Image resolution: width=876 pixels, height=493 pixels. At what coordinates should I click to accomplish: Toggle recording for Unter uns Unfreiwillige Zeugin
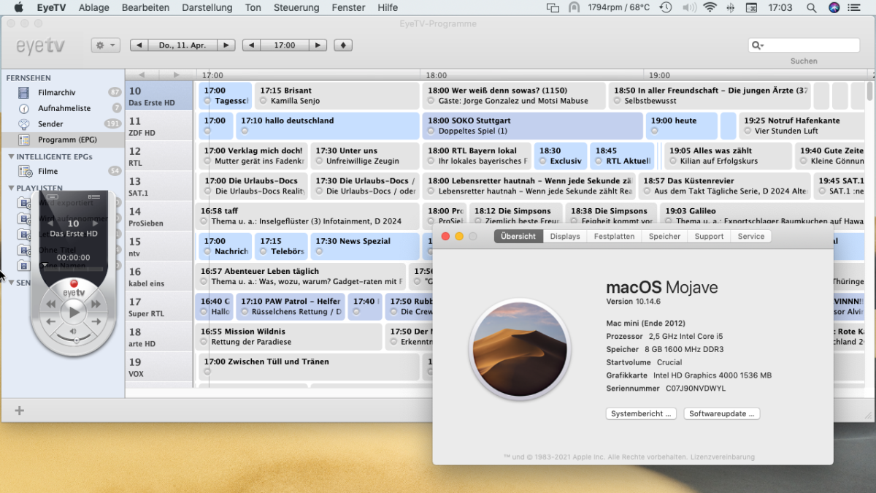(x=319, y=161)
